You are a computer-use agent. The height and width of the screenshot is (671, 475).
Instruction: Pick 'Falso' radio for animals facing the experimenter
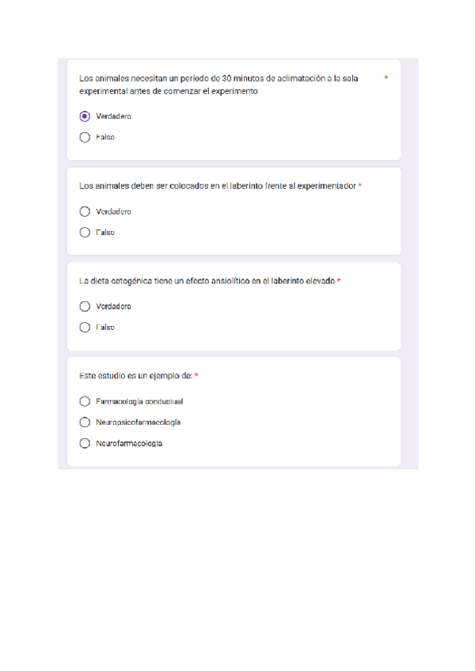click(85, 233)
